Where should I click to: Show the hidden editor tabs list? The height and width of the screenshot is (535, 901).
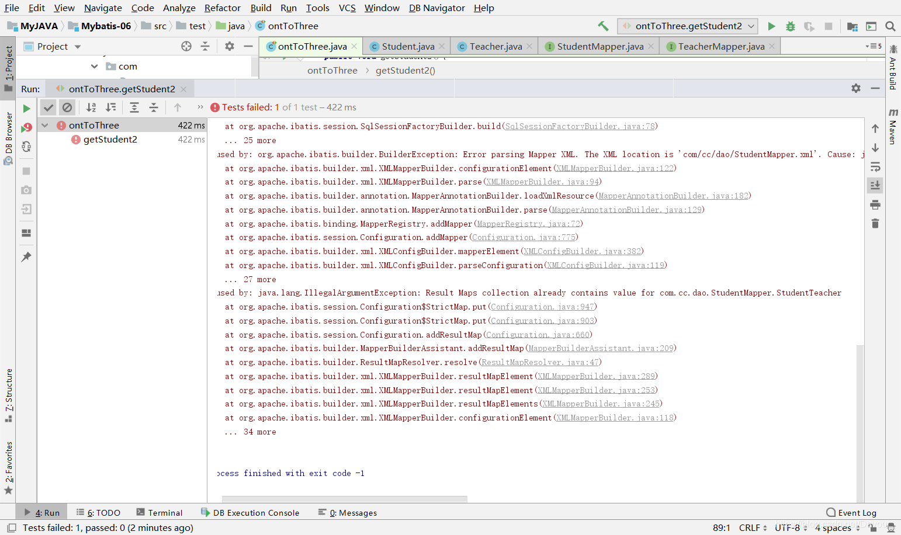point(874,46)
